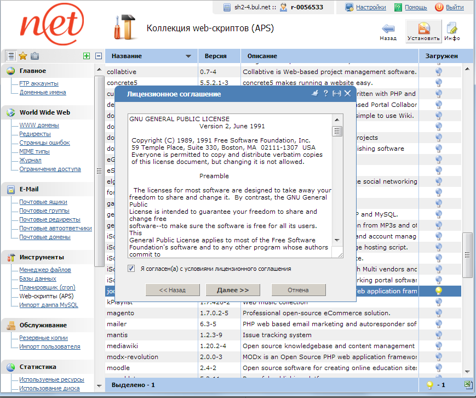Expand all sidebar sections with green plus
The image size is (476, 398).
coord(86,56)
